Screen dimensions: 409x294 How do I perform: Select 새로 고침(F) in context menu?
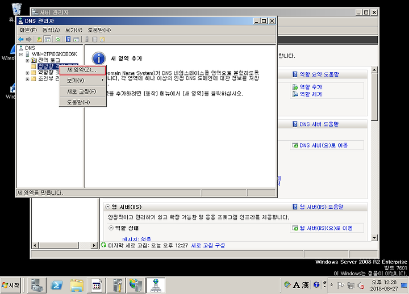(x=83, y=91)
